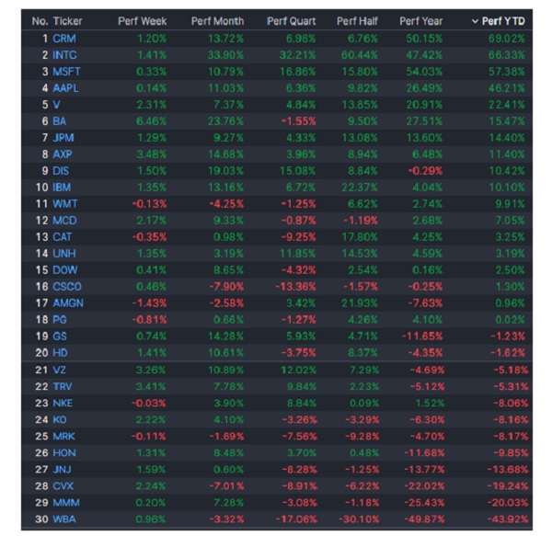Select CAT's -9.25% Perf Quart value
The height and width of the screenshot is (536, 552).
[298, 236]
